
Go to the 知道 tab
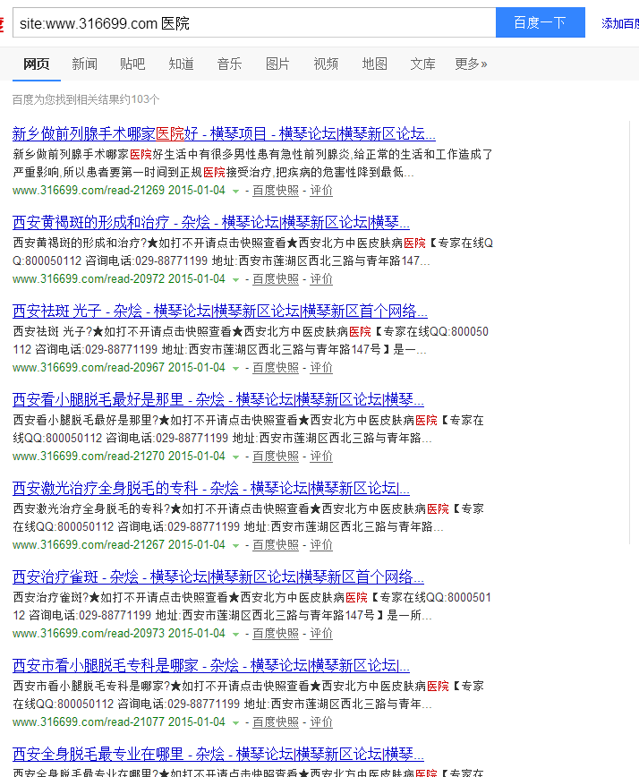point(182,64)
